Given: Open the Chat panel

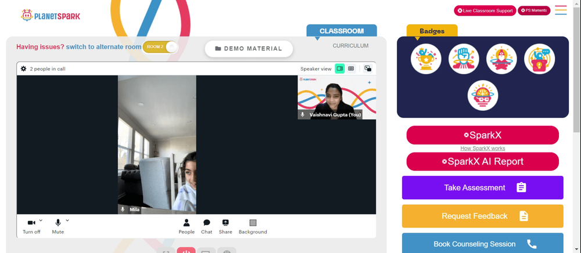Looking at the screenshot, I should click(207, 226).
